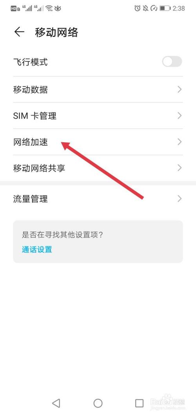Screen dimensions: 196x415
Task: Toggle the 飞行模式 airplane mode switch
Action: (x=172, y=62)
